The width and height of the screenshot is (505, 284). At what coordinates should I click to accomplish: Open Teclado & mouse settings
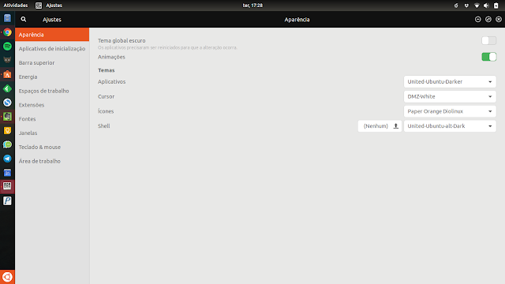[52, 148]
